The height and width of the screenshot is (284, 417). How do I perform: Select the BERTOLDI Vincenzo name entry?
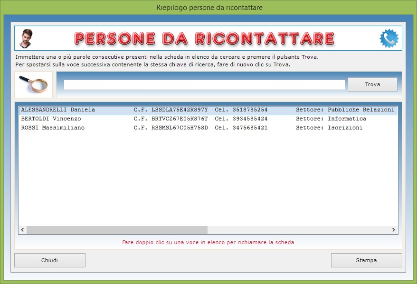point(51,119)
